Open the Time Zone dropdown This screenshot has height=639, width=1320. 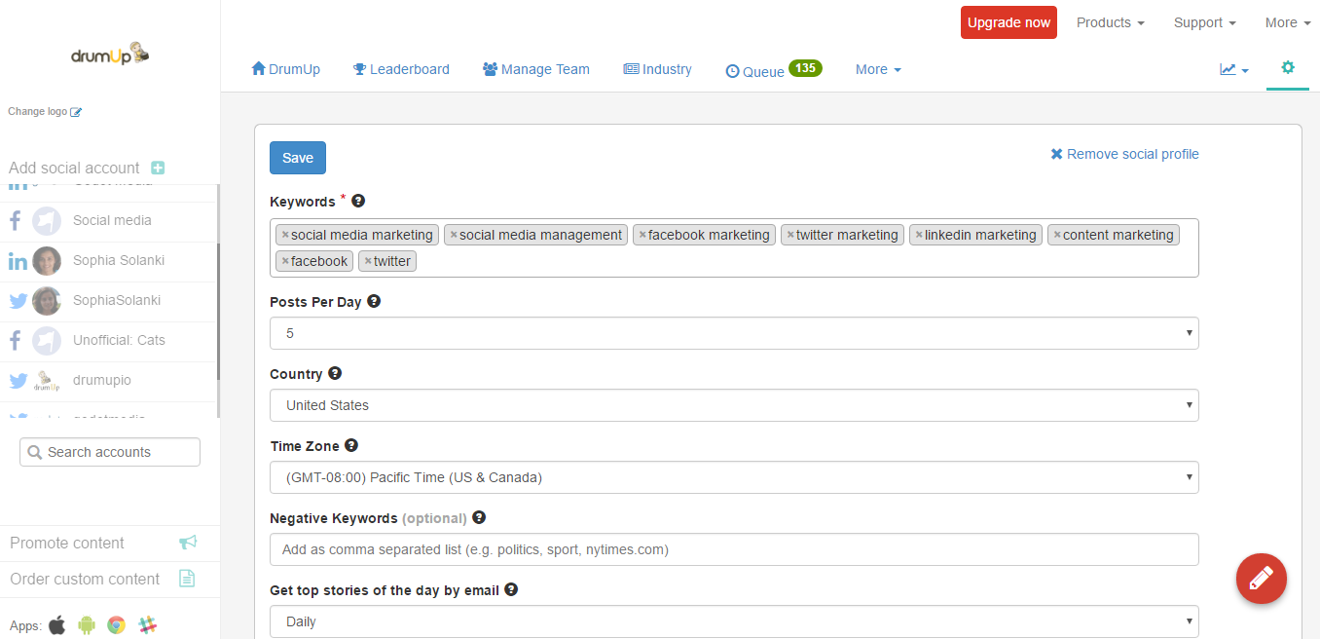(x=734, y=477)
